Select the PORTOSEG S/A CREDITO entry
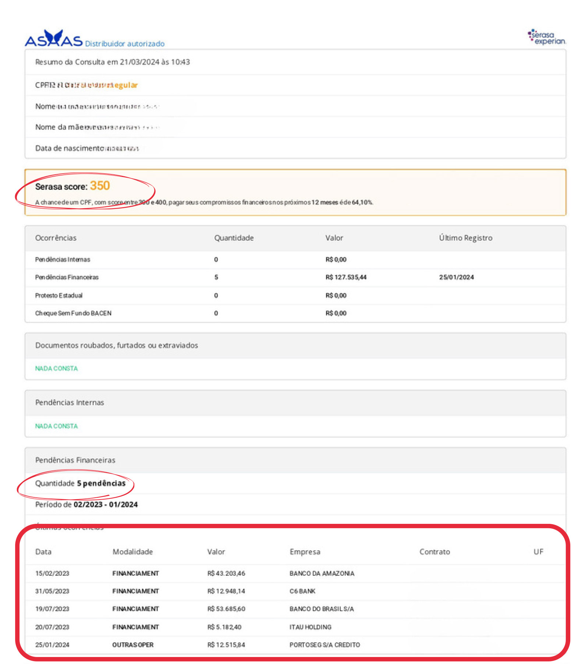The image size is (585, 664). [x=325, y=645]
